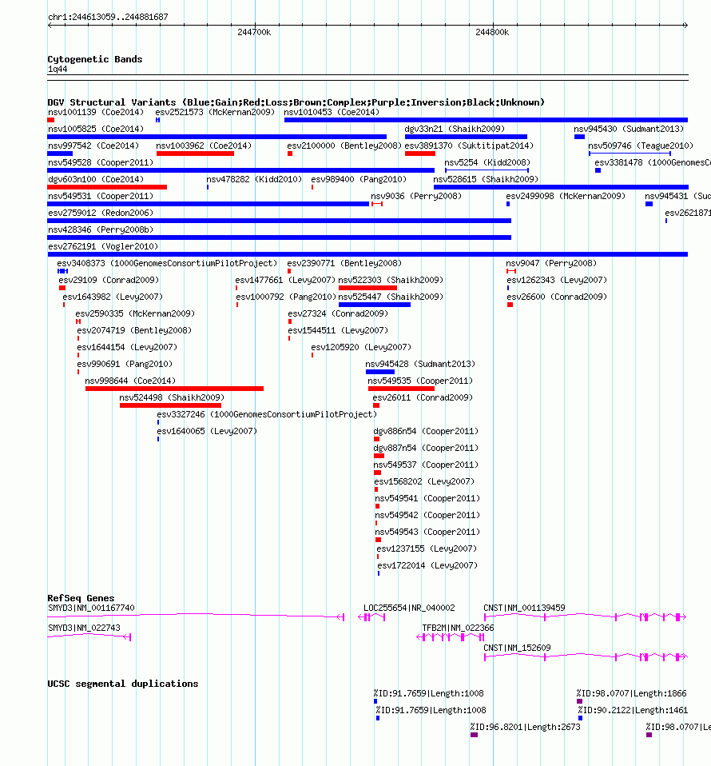This screenshot has height=766, width=711.
Task: Click the LOC255654|NR_040002 gene label
Action: pos(409,608)
